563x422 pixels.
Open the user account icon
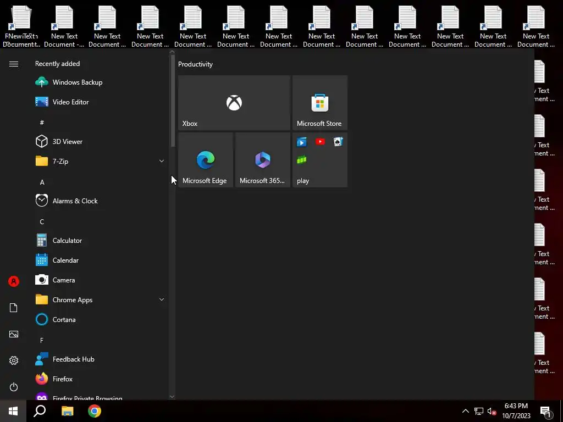[14, 281]
